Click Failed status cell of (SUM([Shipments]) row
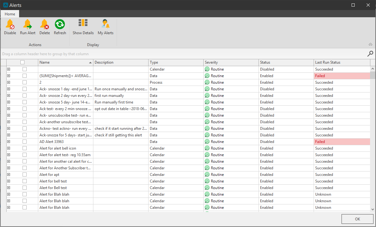Image resolution: width=376 pixels, height=227 pixels. (342, 76)
